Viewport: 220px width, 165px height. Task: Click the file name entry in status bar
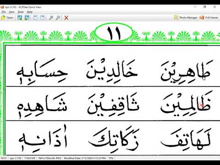coord(16,158)
